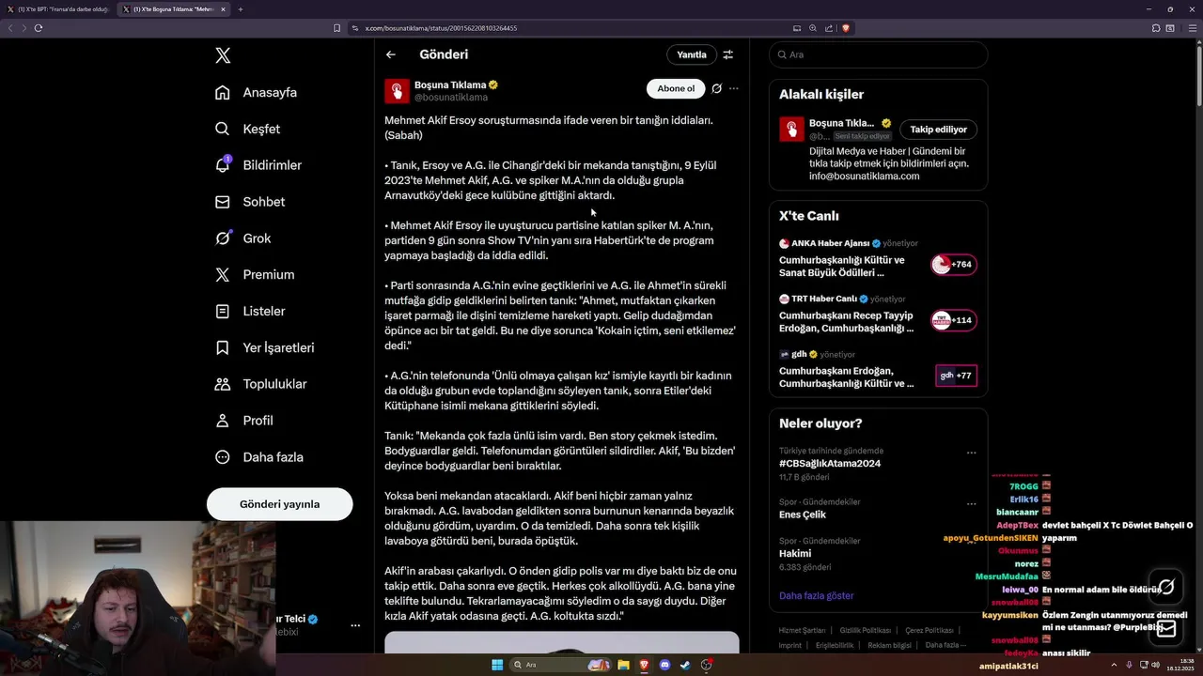Screen dimensions: 1203x676
Task: Open Steam from taskbar
Action: (685, 666)
